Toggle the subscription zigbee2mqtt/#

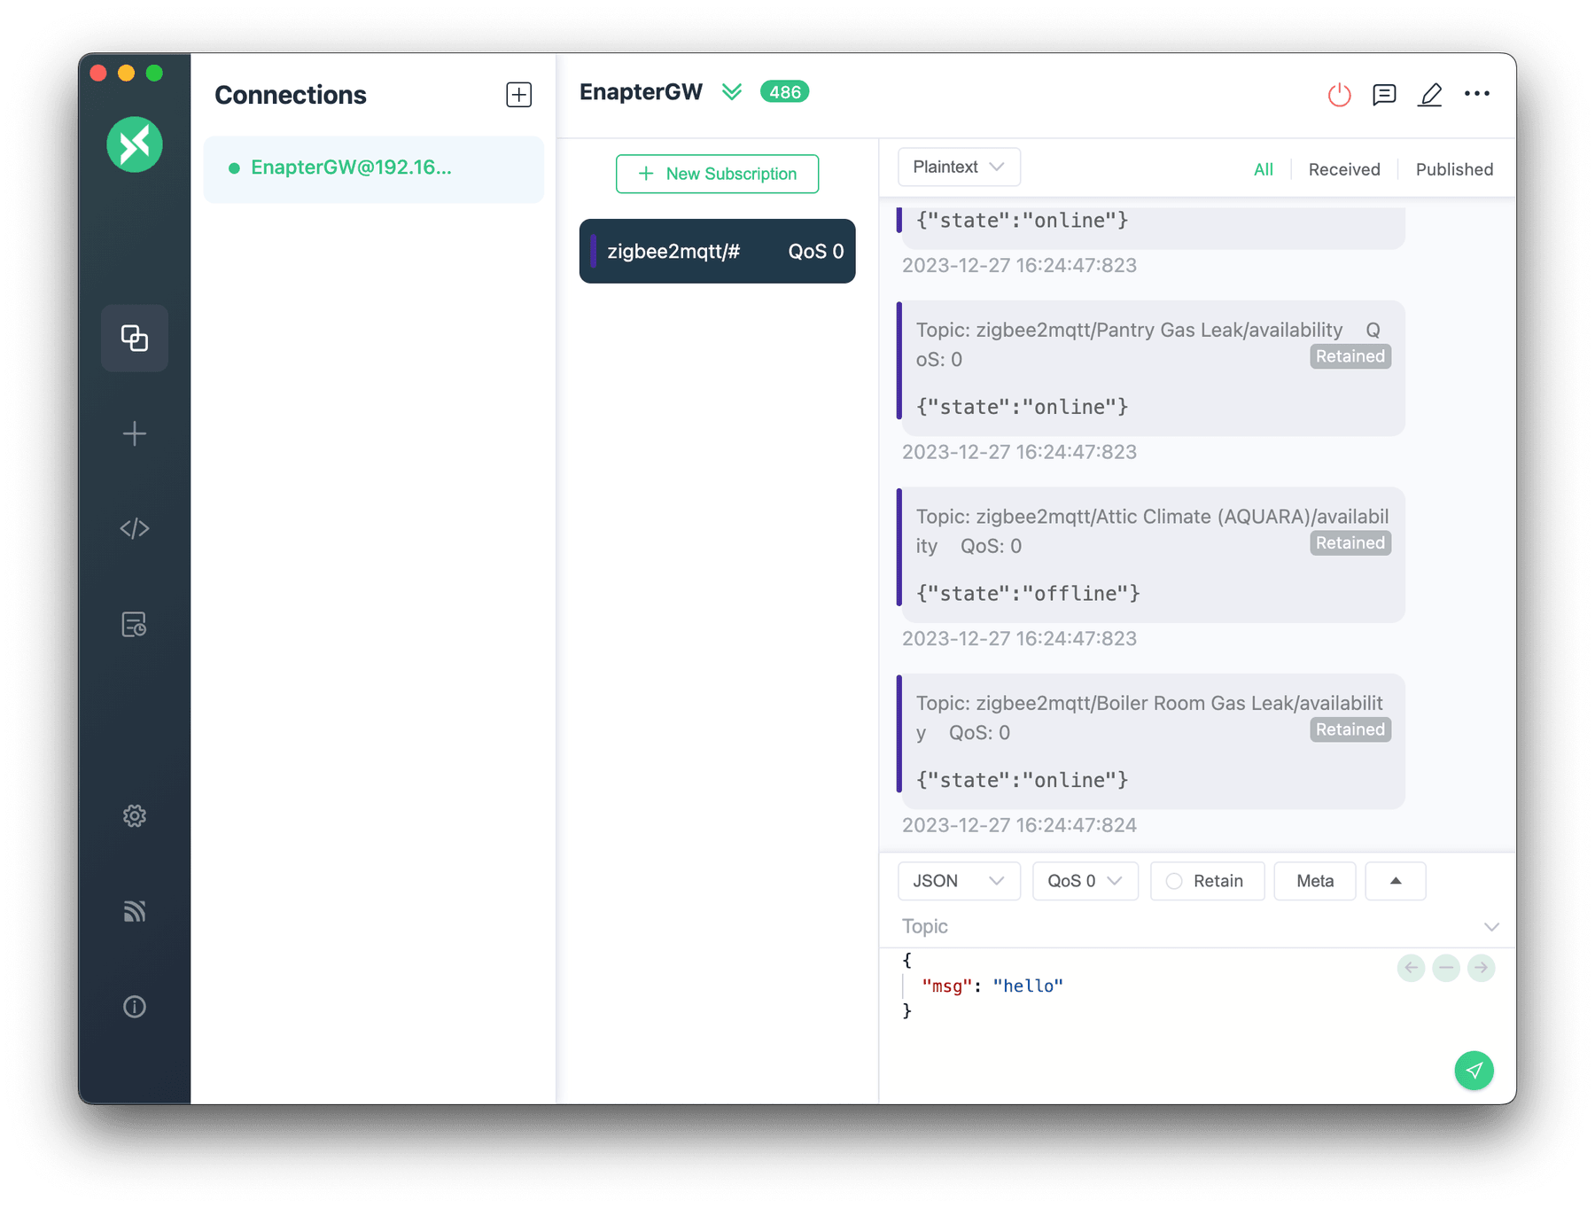click(716, 251)
